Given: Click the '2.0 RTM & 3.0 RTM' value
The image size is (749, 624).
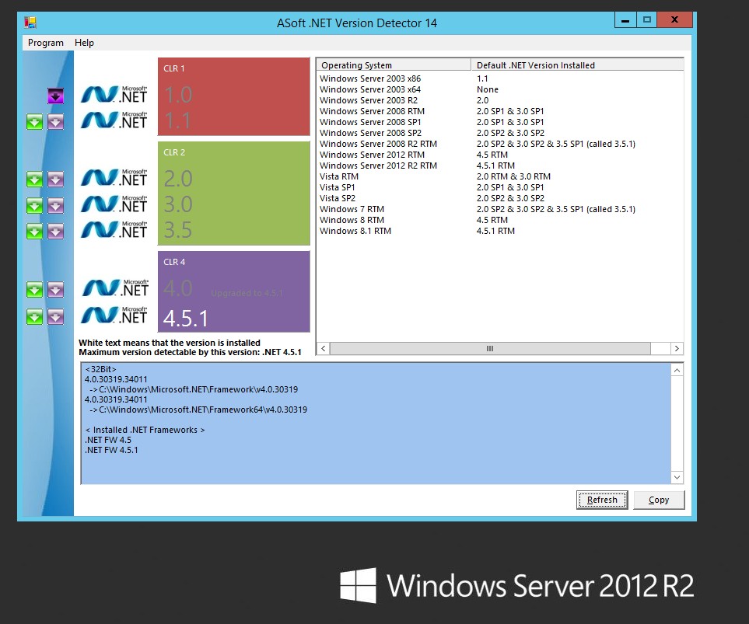Looking at the screenshot, I should [513, 176].
